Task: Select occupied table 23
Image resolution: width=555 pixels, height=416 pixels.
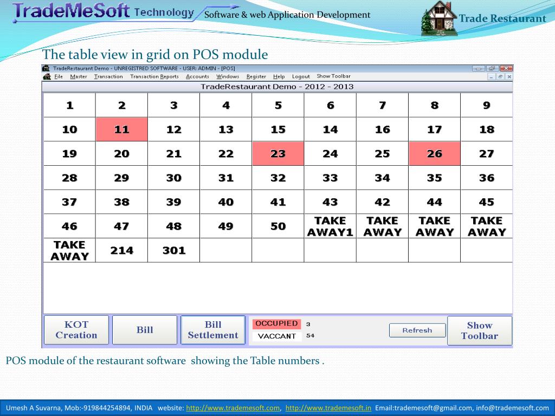Action: coord(278,153)
